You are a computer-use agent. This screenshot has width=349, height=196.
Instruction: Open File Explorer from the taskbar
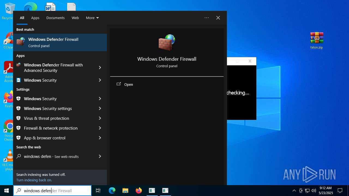pos(125,191)
